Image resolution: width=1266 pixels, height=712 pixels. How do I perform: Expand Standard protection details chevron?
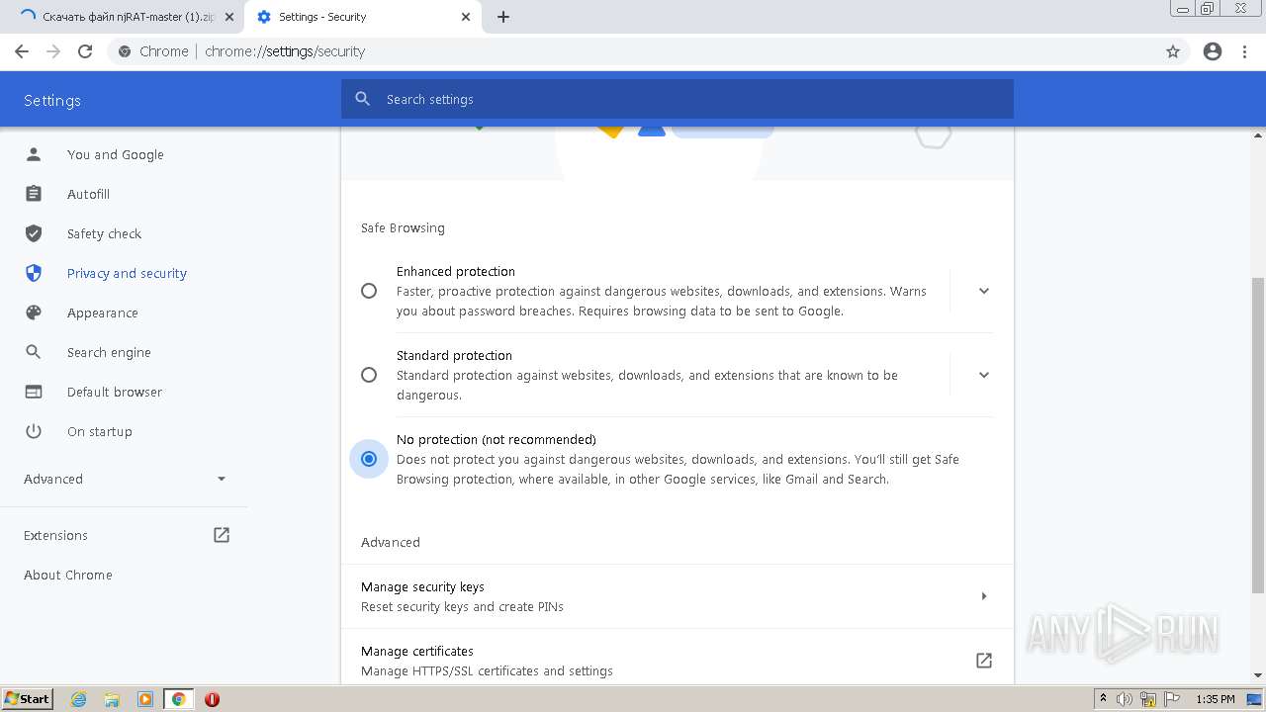point(983,375)
